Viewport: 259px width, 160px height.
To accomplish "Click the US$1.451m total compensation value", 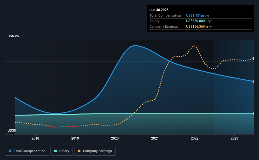I will 195,15.
